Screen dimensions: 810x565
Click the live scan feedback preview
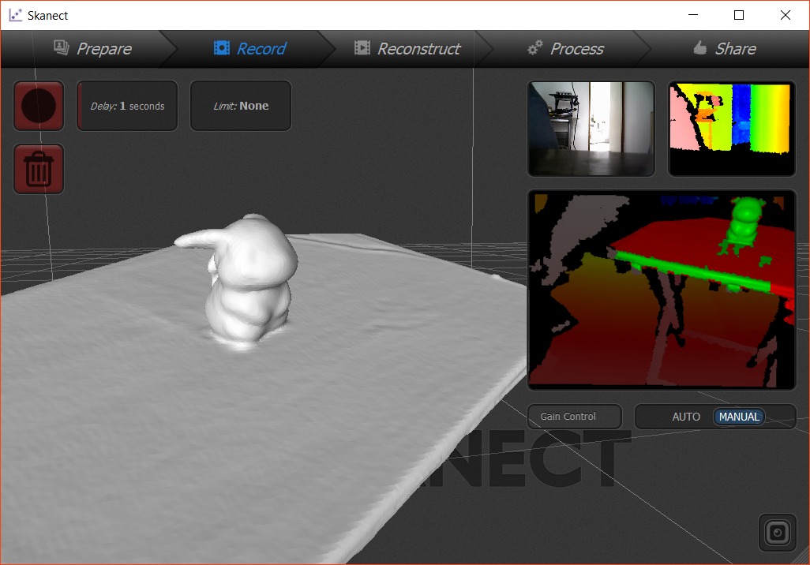point(662,290)
